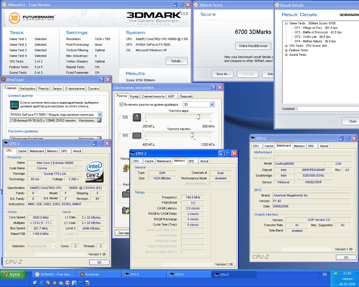The width and height of the screenshot is (359, 287).
Task: Click OK in CPU-Z Processor window
Action: click(99, 263)
